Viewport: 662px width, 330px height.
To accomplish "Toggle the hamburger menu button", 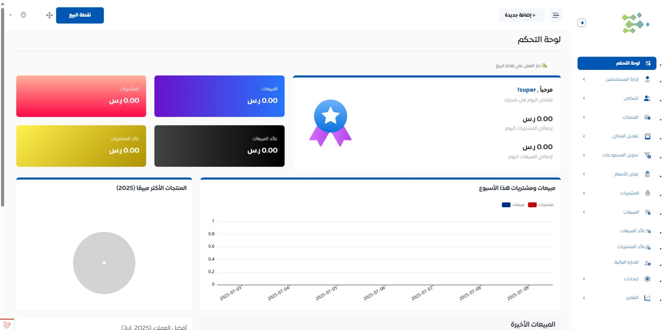I will 555,15.
